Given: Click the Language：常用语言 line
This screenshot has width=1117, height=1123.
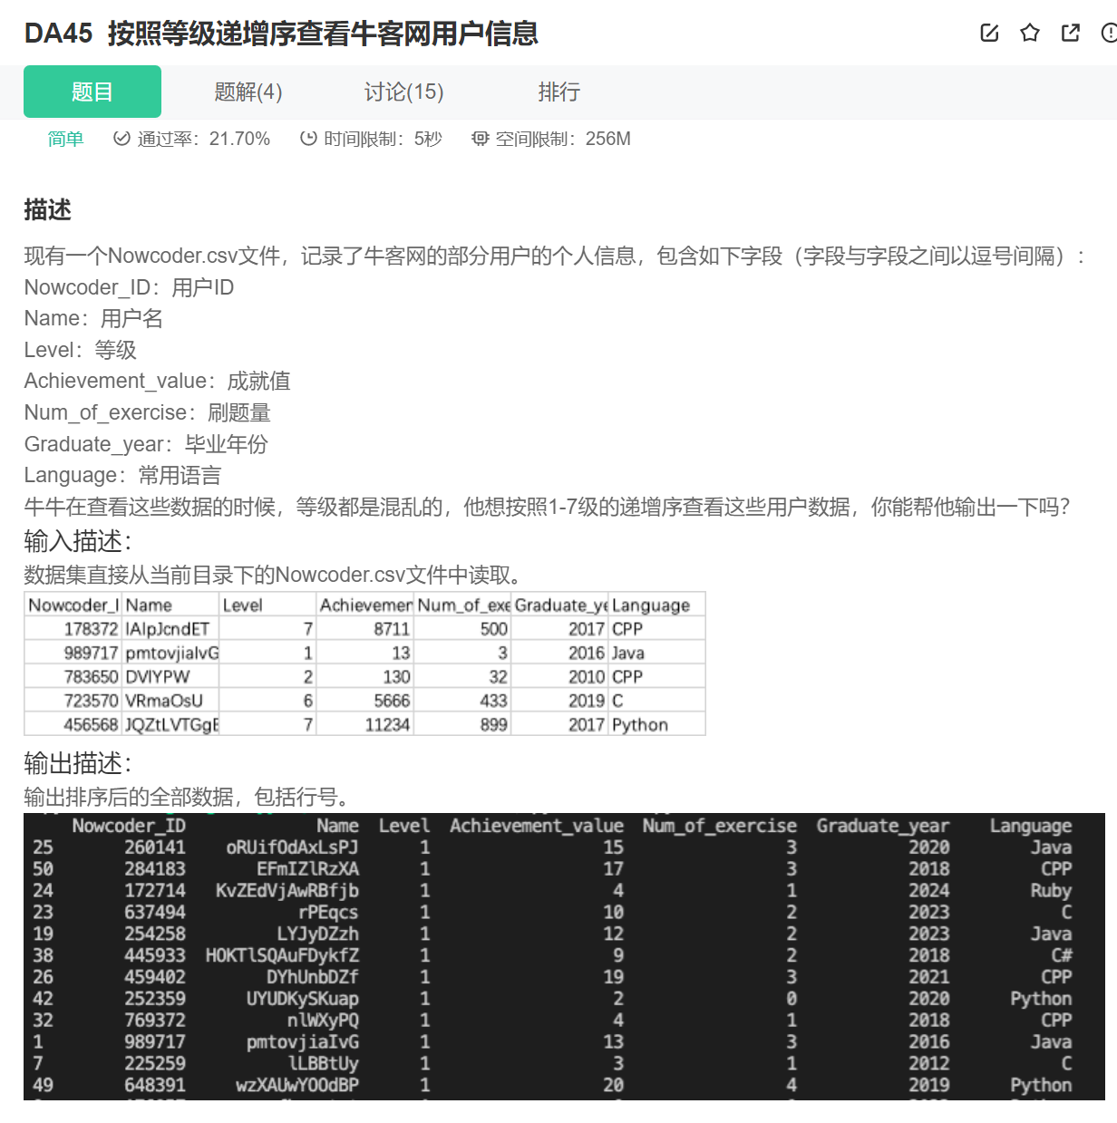Looking at the screenshot, I should click(122, 475).
